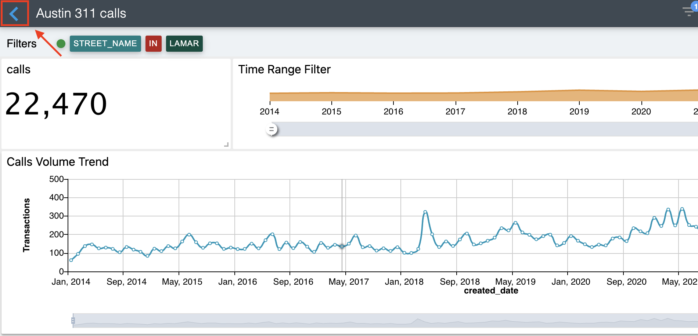
Task: Toggle the green filter status dot
Action: (61, 44)
